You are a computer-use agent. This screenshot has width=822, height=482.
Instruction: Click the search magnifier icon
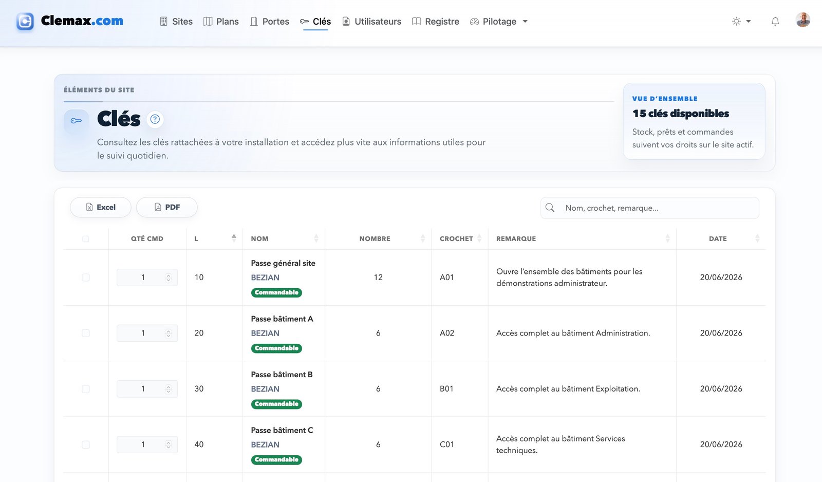pos(550,208)
